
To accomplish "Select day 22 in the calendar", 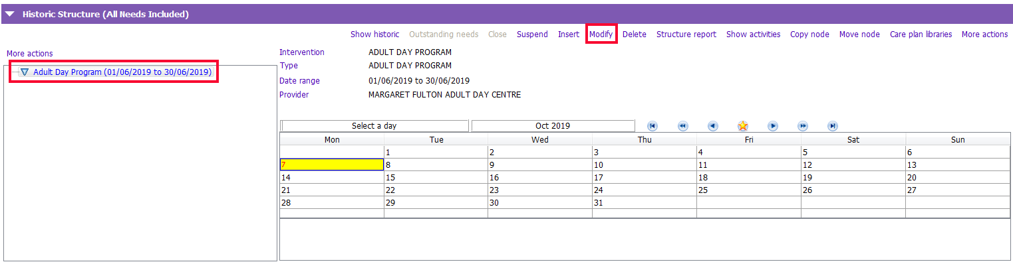I will click(436, 190).
